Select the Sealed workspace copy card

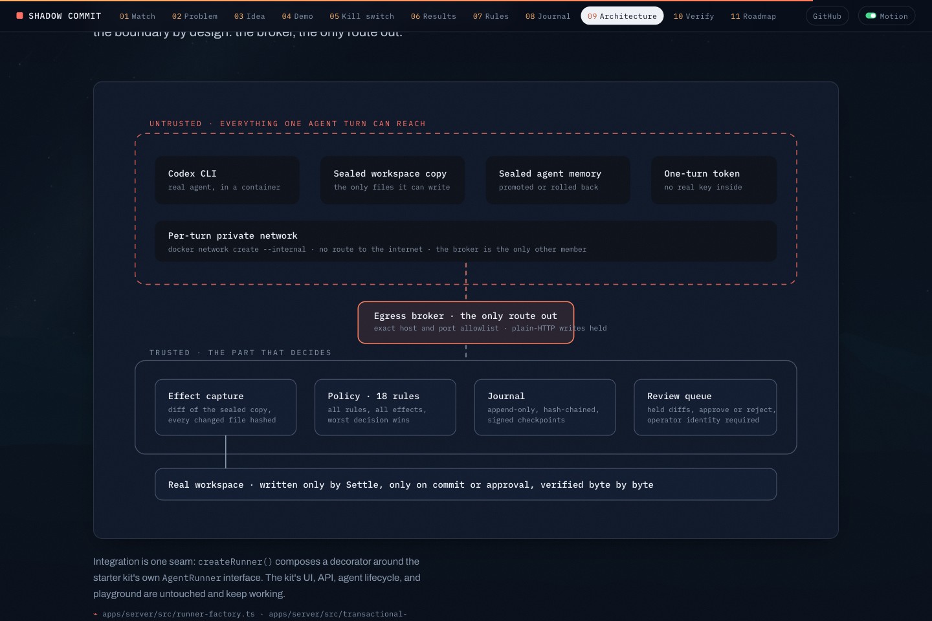pyautogui.click(x=392, y=180)
